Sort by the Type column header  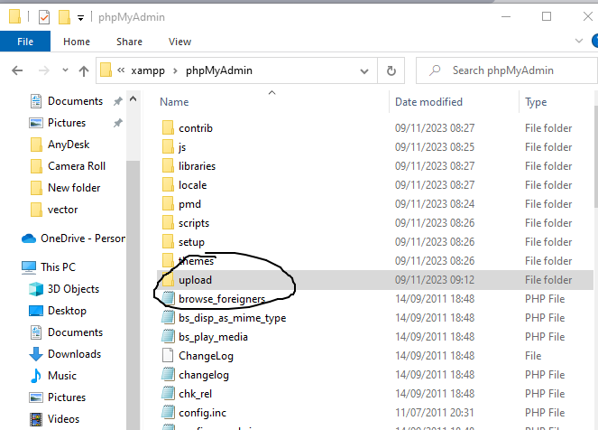[x=536, y=102]
